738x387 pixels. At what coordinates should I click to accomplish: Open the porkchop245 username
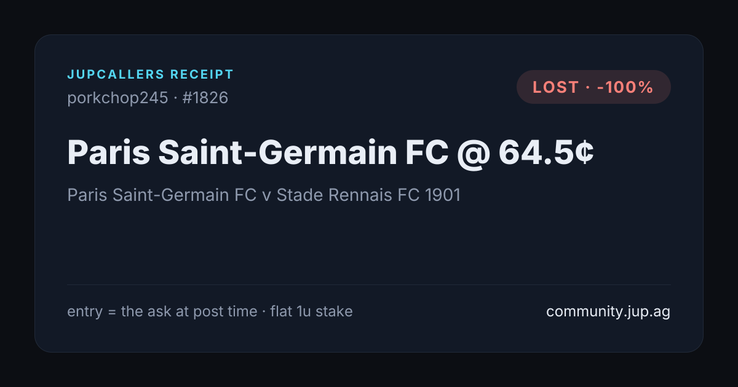[x=117, y=98]
